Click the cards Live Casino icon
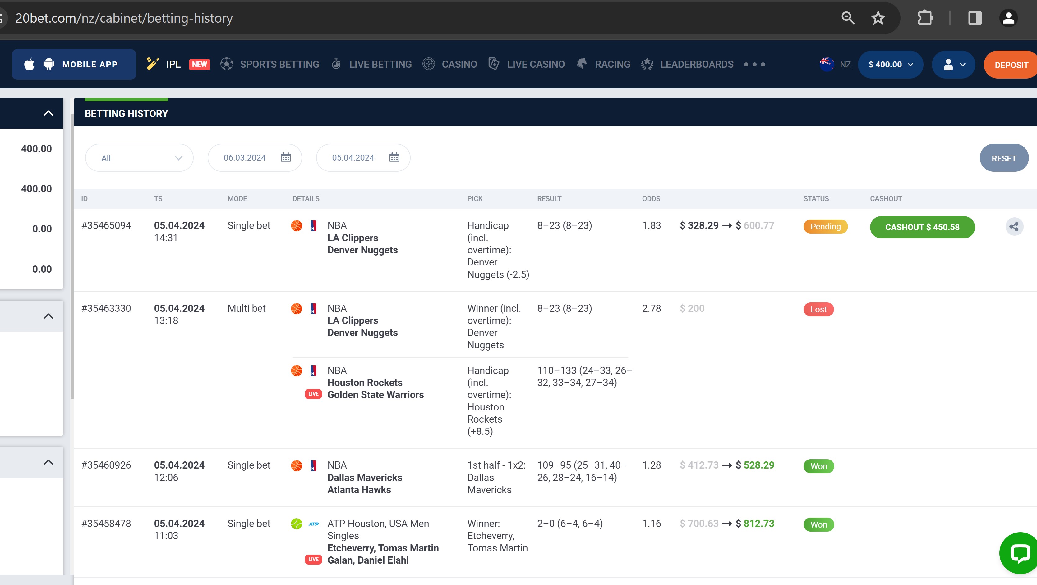The image size is (1037, 585). point(494,64)
